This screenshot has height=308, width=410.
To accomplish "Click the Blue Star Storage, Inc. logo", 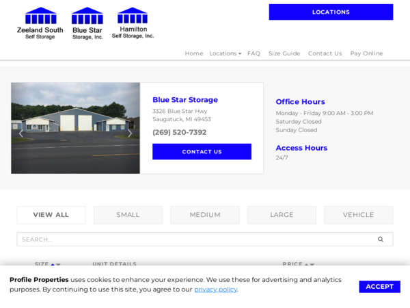I will tap(87, 23).
